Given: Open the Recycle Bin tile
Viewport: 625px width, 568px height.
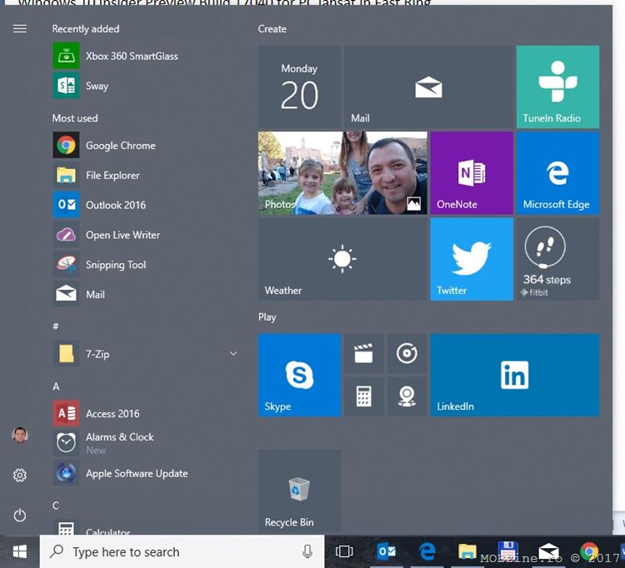Looking at the screenshot, I should pos(299,491).
